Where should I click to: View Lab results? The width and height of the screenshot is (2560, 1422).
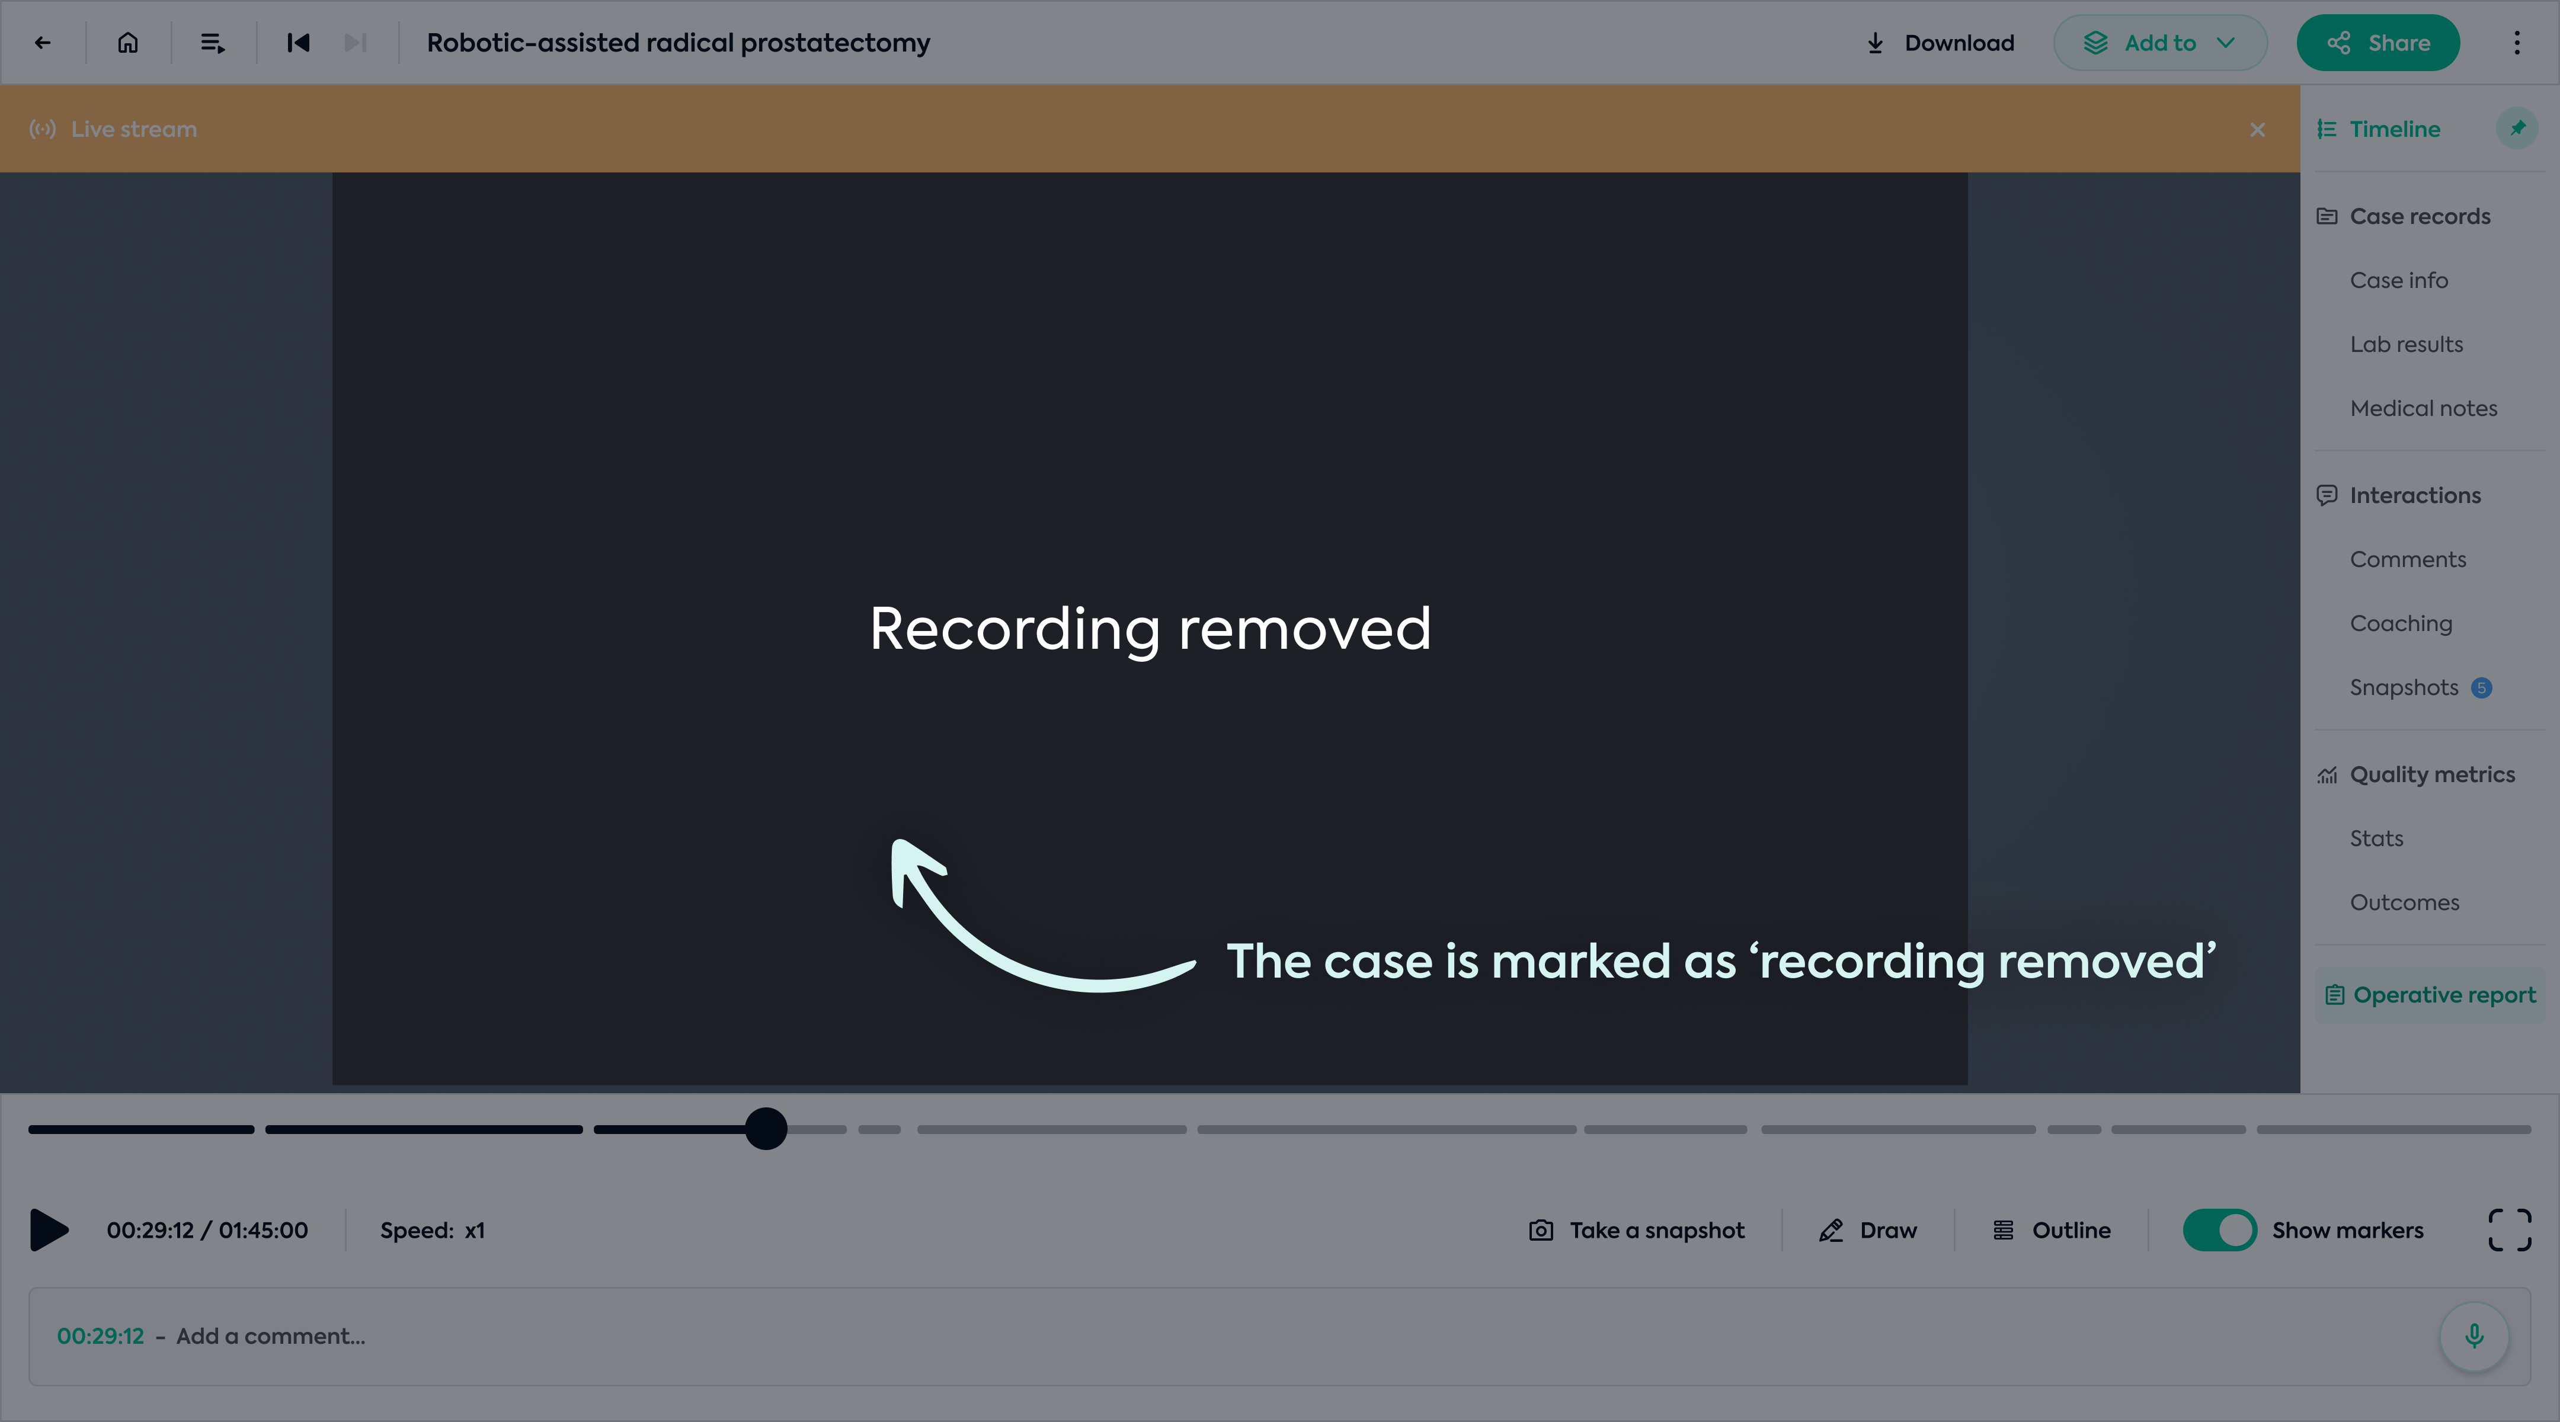2406,345
